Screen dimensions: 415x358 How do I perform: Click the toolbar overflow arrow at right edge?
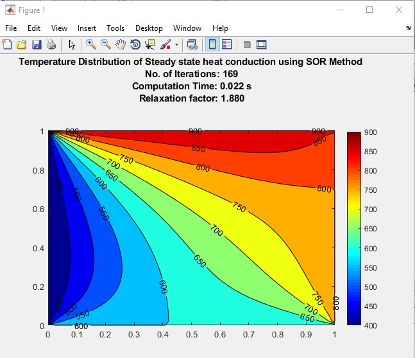pyautogui.click(x=409, y=28)
